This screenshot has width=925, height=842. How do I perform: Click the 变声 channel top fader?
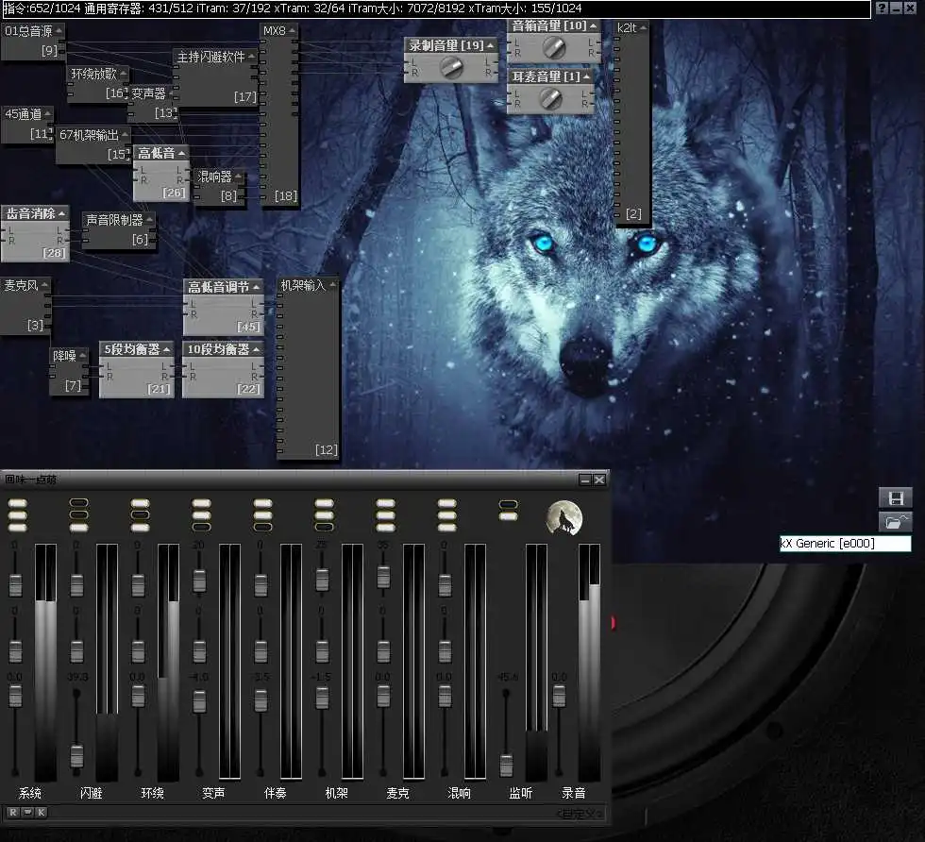199,581
